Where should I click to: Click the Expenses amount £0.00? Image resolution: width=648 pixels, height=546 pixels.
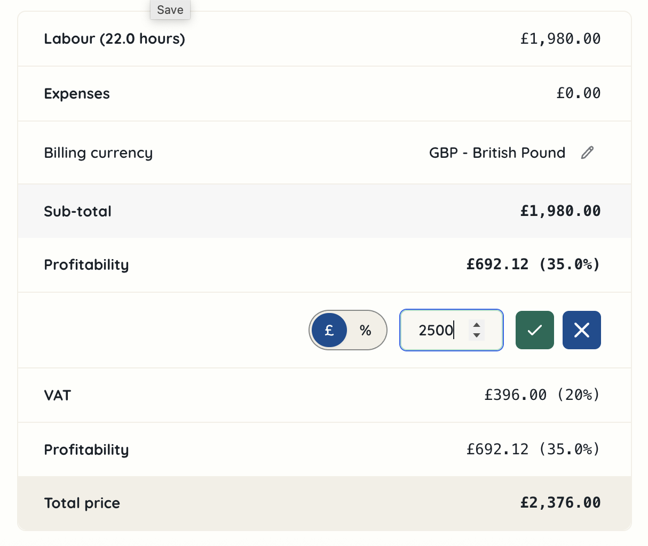[578, 93]
